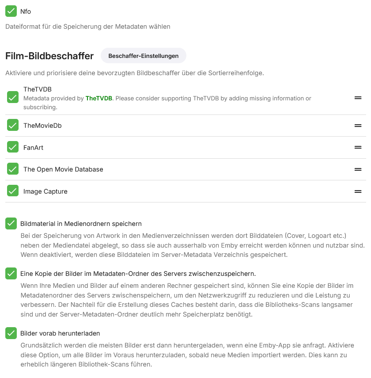Follow the green TheTVDB link
371x378 pixels.
(x=98, y=98)
